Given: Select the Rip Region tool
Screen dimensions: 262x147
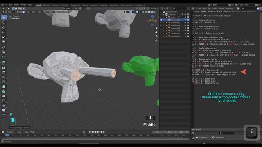Looking at the screenshot, I should 4,115.
